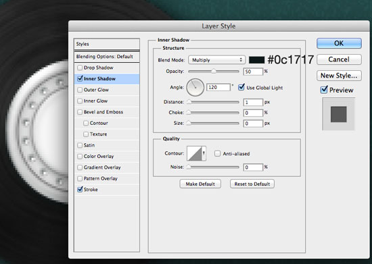Click the OK button
Screen dimensions: 372x264
pyautogui.click(x=339, y=43)
